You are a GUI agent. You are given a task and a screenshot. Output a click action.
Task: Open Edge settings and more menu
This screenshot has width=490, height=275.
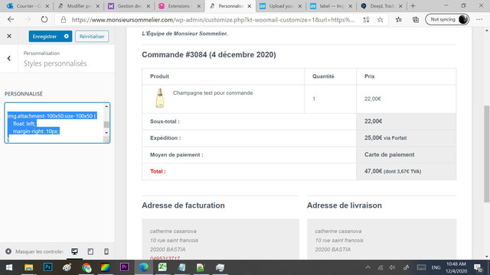point(479,20)
